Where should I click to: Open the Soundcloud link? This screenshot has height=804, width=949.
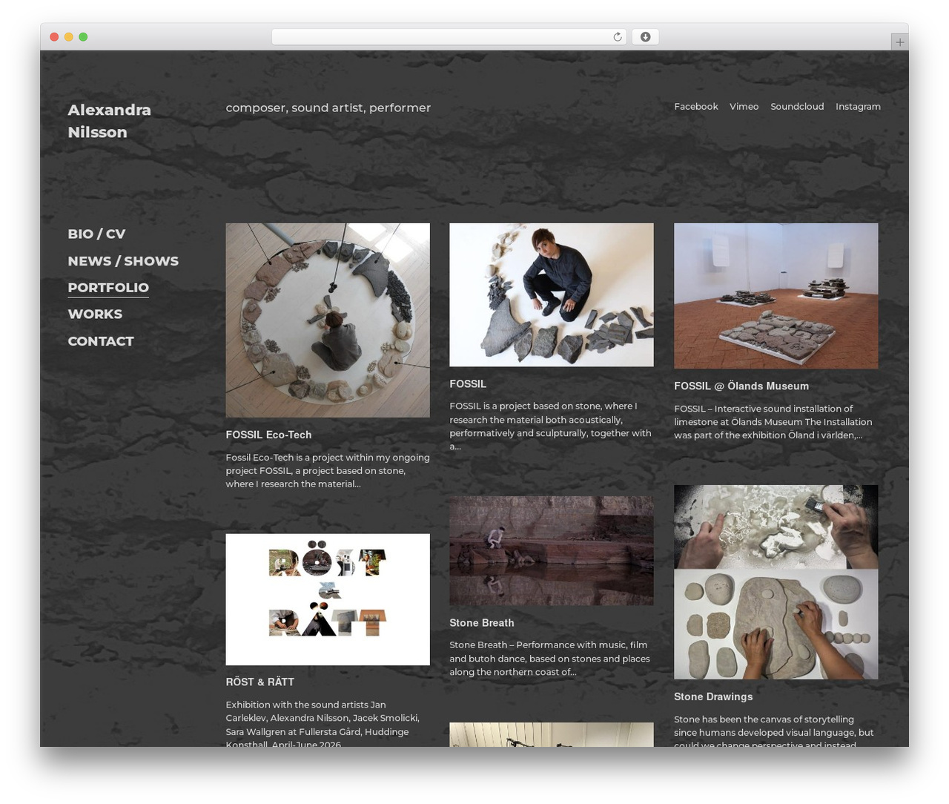pos(797,107)
